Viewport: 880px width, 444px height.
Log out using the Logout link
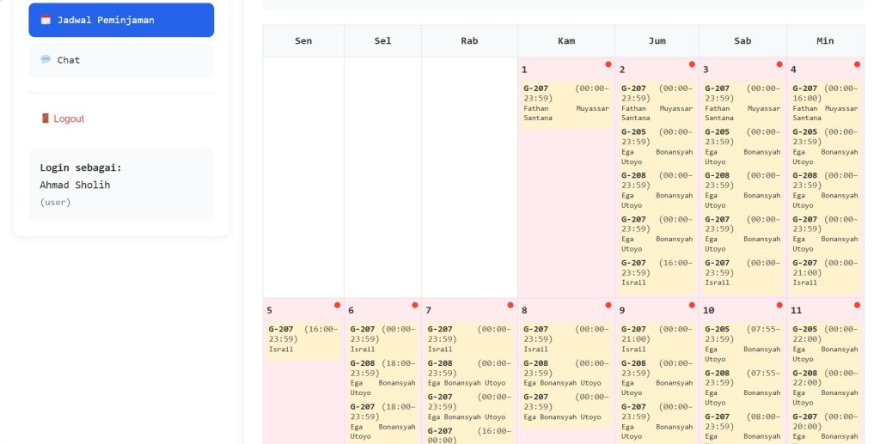(68, 119)
